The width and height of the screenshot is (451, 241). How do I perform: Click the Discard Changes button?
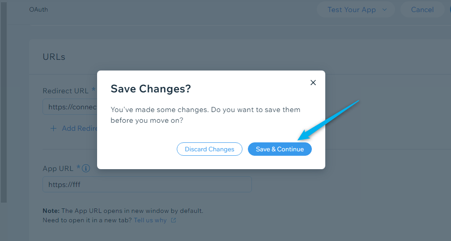tap(209, 149)
